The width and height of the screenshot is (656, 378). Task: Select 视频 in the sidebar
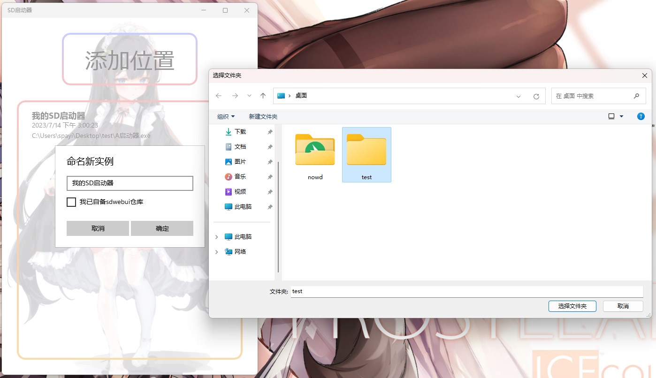[240, 192]
